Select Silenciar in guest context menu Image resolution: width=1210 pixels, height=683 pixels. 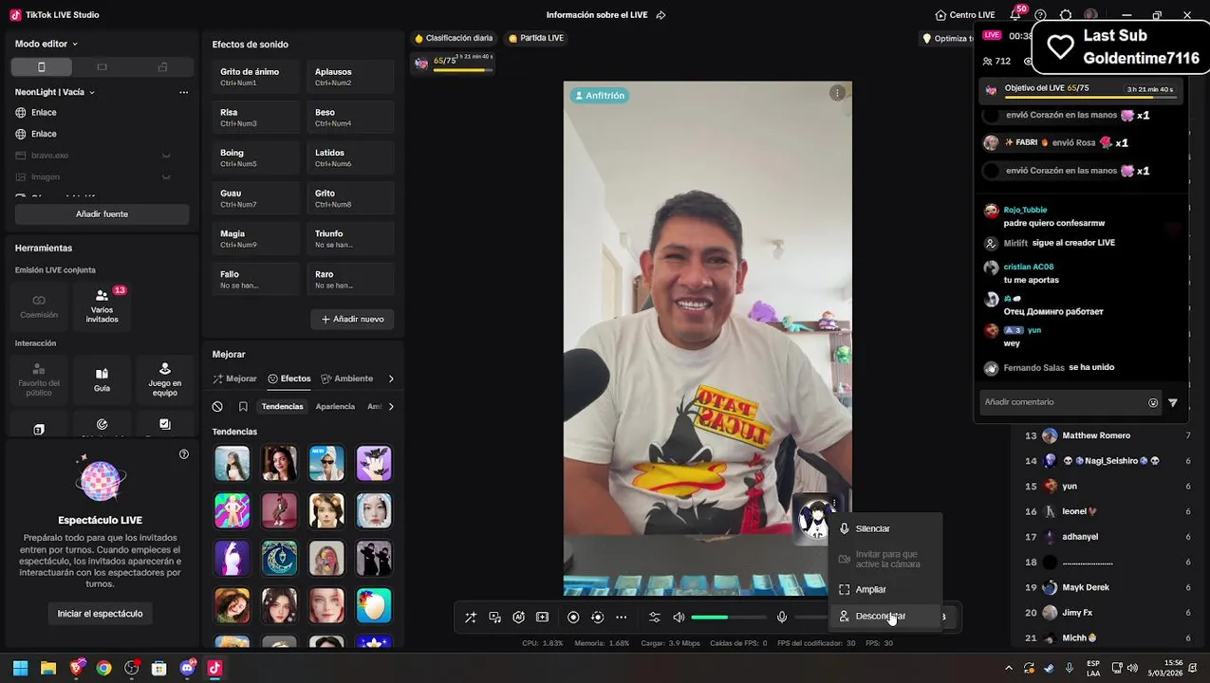click(885, 528)
